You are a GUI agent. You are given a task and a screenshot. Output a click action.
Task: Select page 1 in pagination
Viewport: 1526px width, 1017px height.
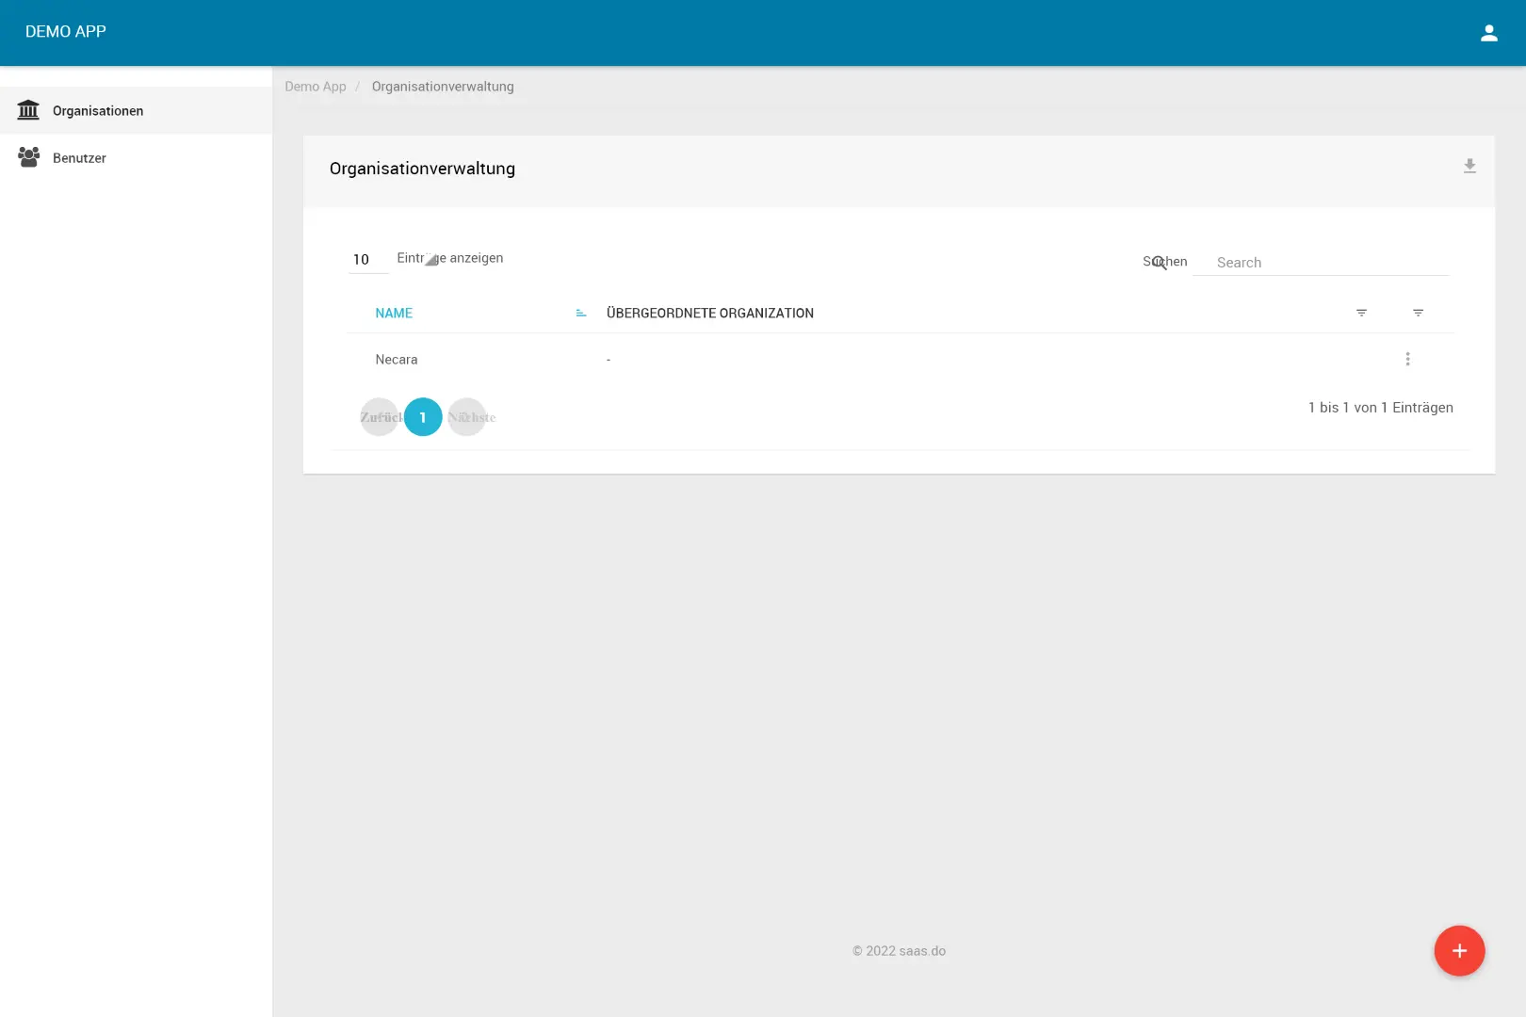[x=423, y=417]
